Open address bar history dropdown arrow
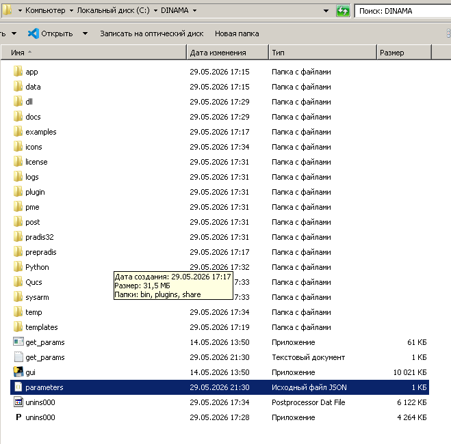 pyautogui.click(x=326, y=11)
